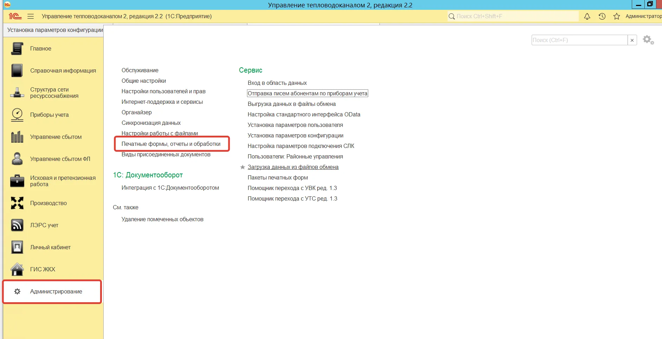662x339 pixels.
Task: Open Вход в область данных
Action: coord(277,83)
